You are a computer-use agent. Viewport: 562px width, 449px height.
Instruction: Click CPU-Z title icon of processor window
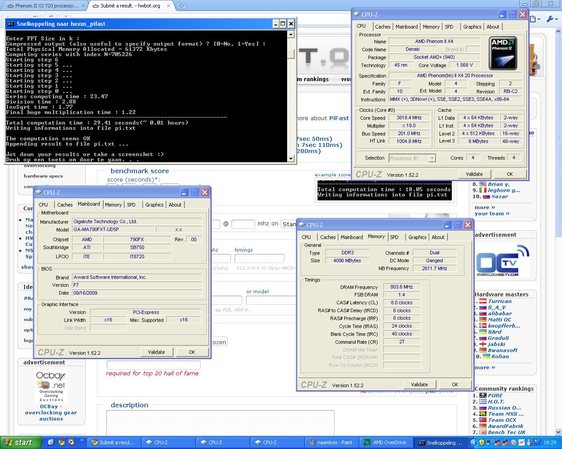tap(357, 14)
